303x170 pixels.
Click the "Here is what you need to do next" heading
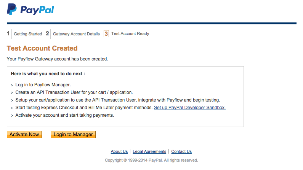tap(48, 73)
